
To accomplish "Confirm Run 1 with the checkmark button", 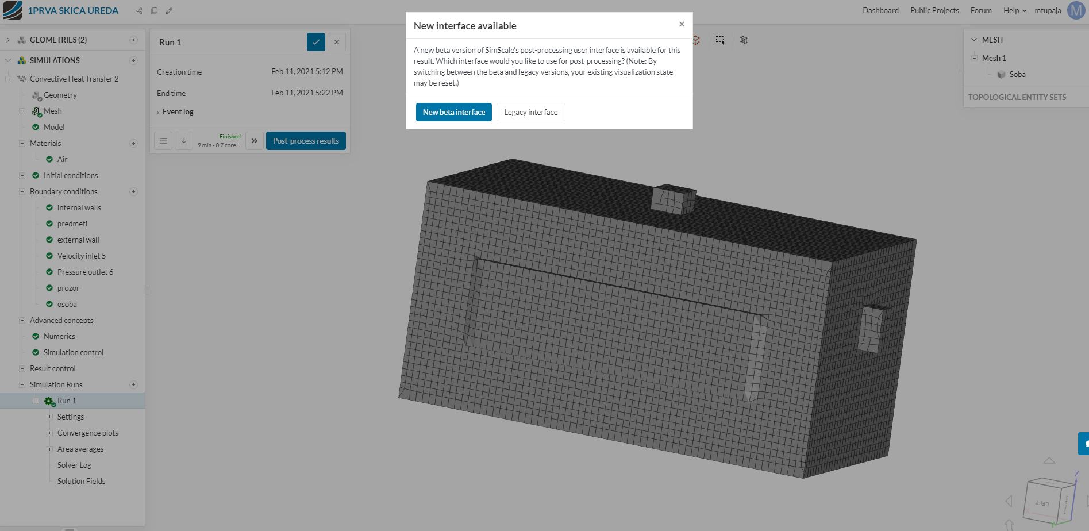I will coord(315,41).
